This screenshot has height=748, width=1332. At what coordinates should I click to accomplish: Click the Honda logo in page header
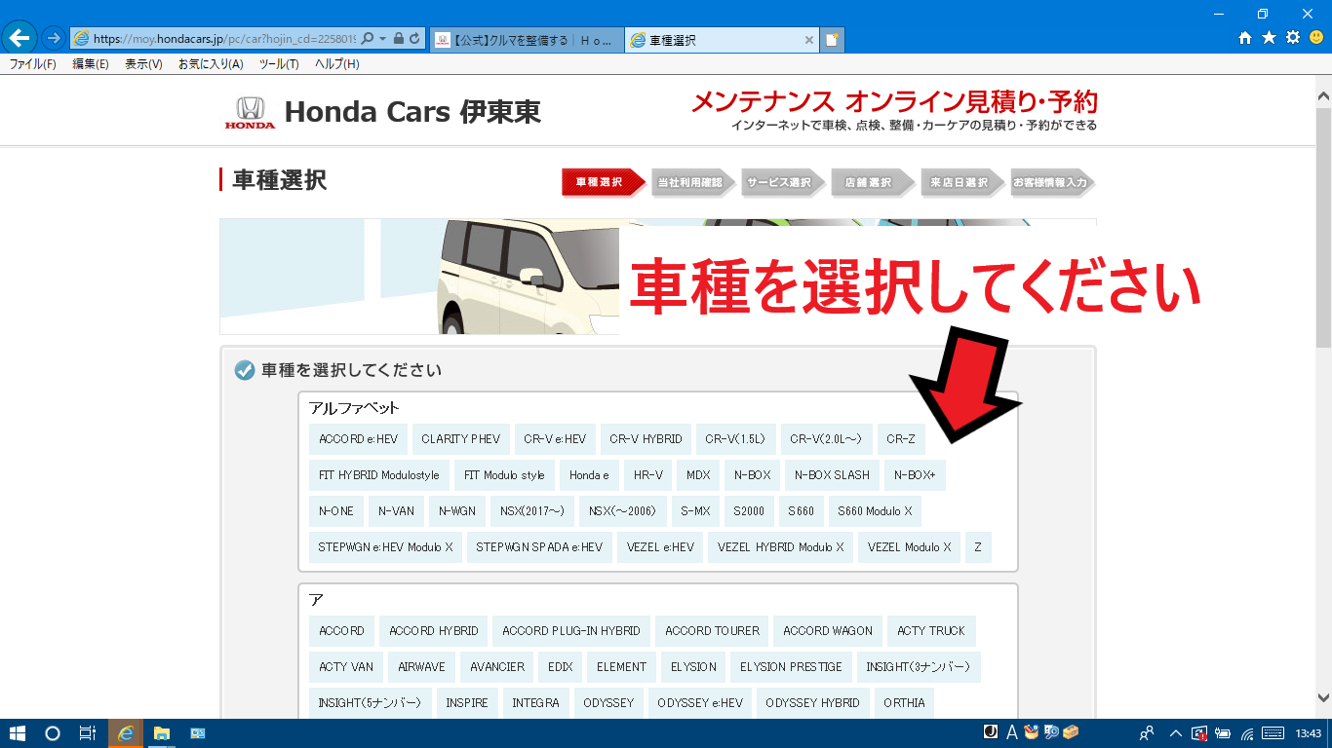251,113
